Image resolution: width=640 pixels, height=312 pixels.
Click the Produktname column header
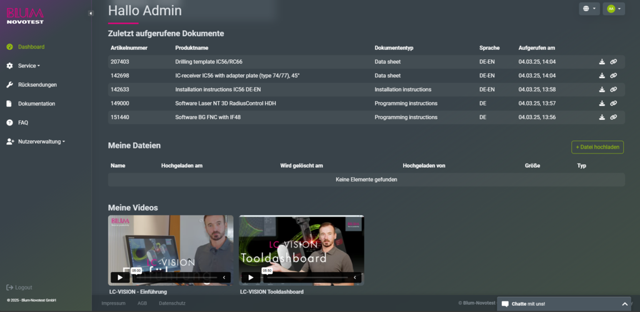(x=192, y=48)
